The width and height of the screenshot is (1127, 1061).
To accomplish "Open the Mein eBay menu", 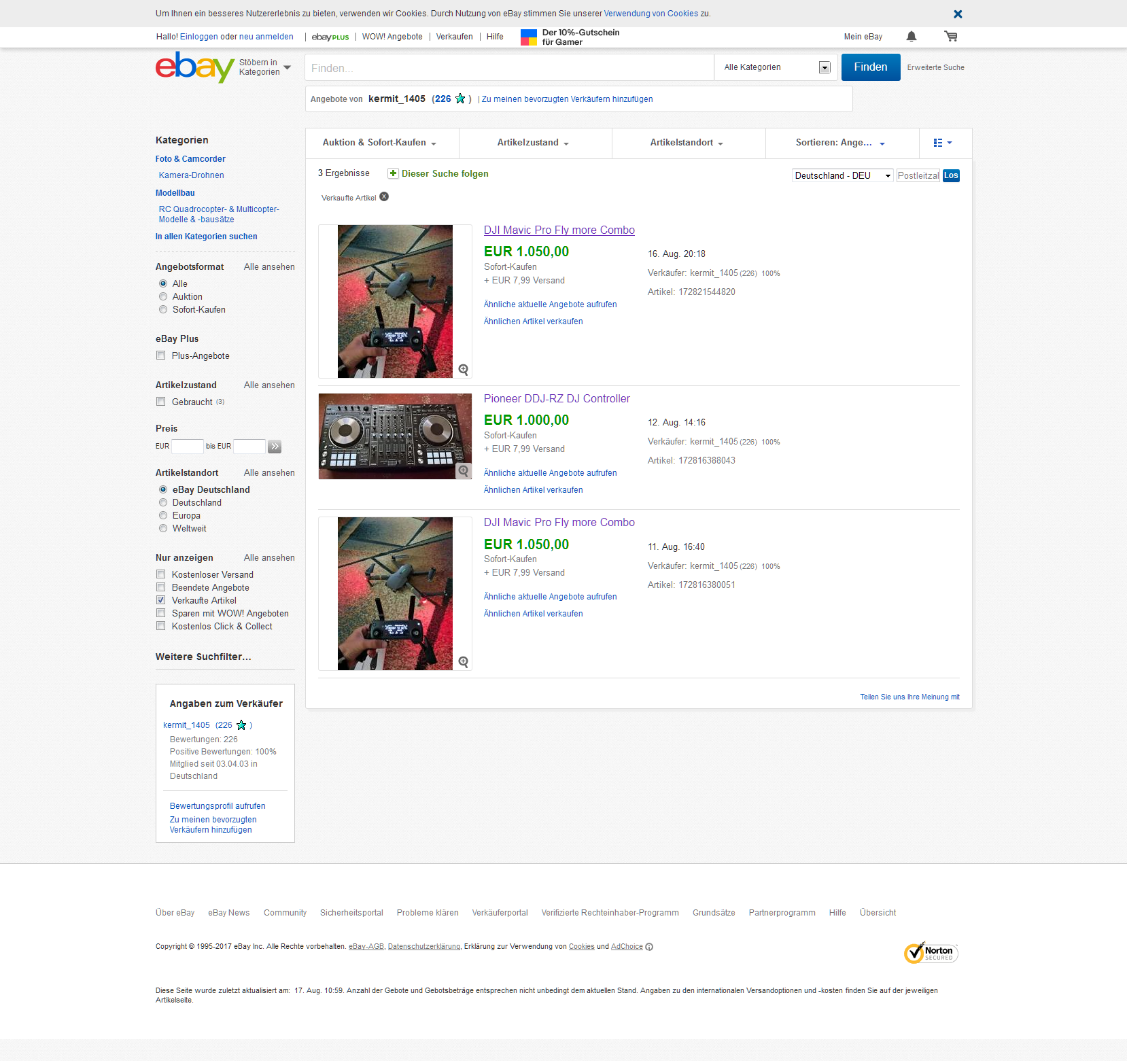I will [863, 37].
